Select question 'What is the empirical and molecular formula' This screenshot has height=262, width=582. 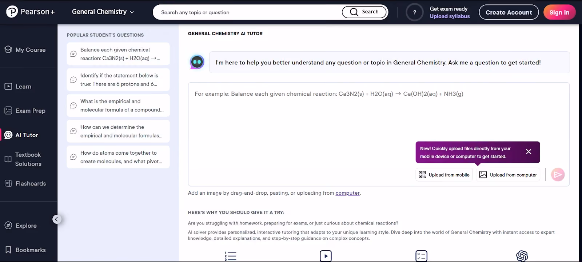click(x=118, y=106)
